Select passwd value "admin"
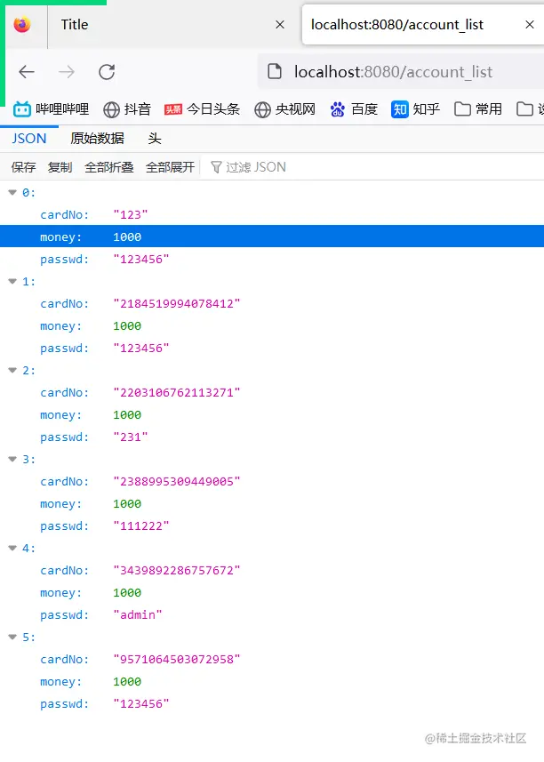Screen dimensions: 544x762 coord(138,614)
